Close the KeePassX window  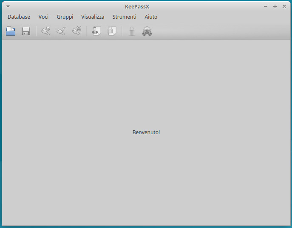[284, 6]
